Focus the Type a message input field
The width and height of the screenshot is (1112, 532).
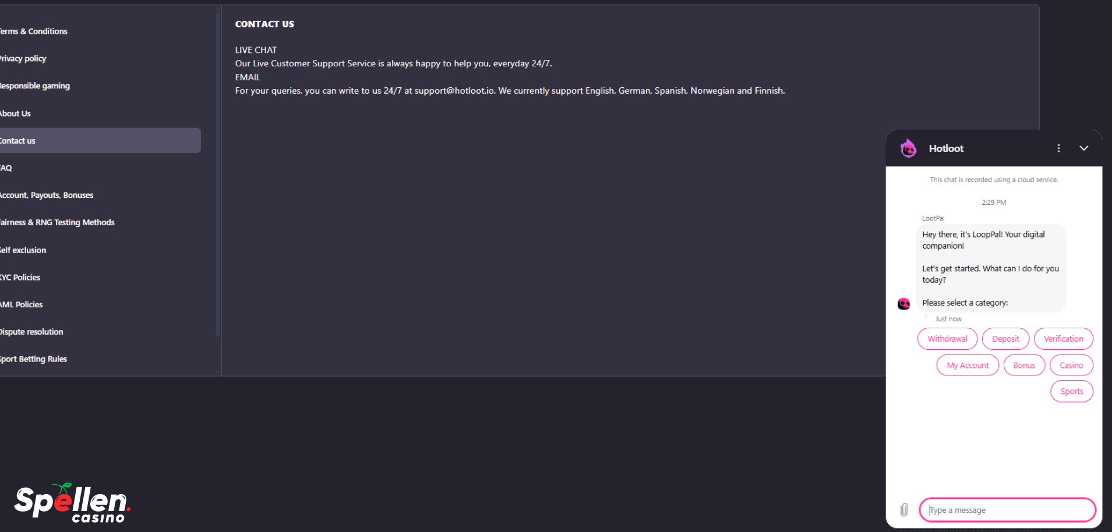click(x=1007, y=510)
